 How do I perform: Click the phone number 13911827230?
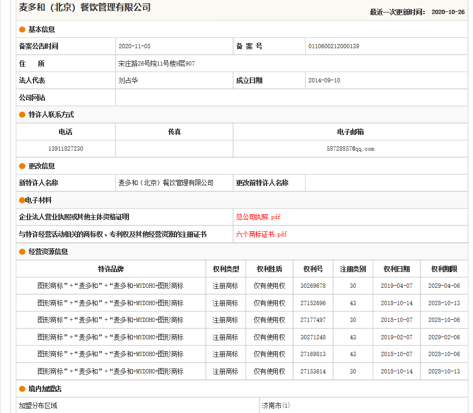[66, 149]
